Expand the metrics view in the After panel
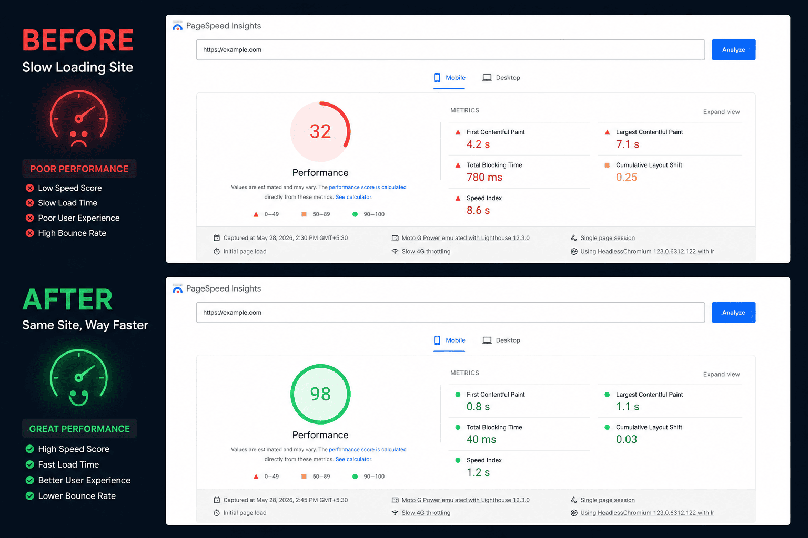This screenshot has height=538, width=808. coord(721,375)
